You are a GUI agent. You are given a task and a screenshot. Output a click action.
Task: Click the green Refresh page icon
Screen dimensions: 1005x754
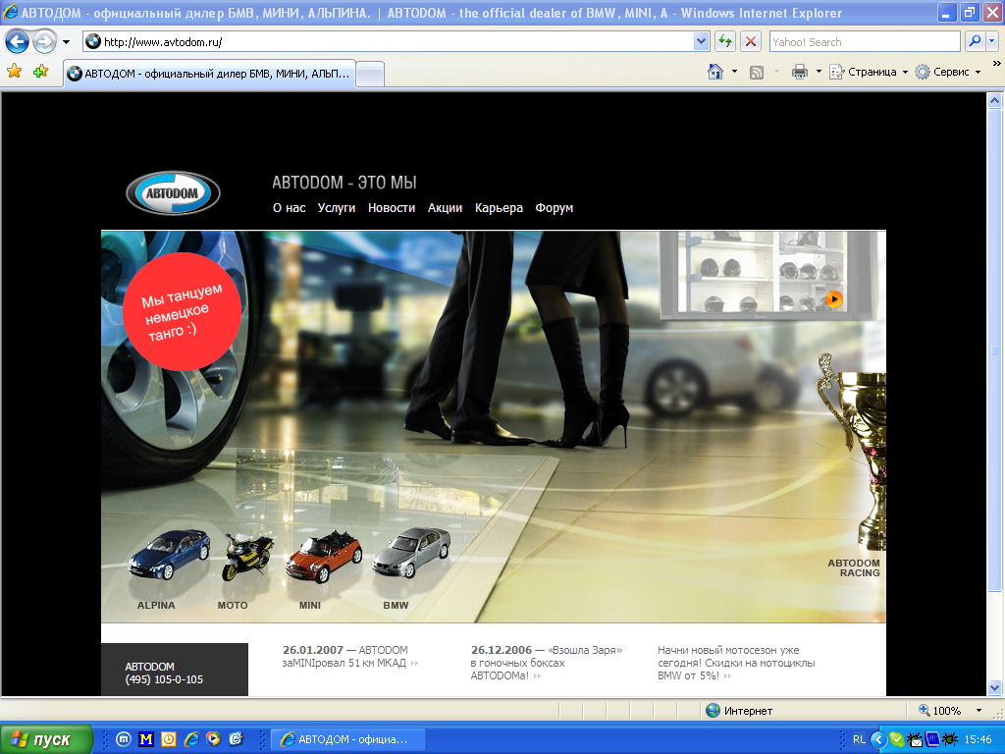point(725,41)
